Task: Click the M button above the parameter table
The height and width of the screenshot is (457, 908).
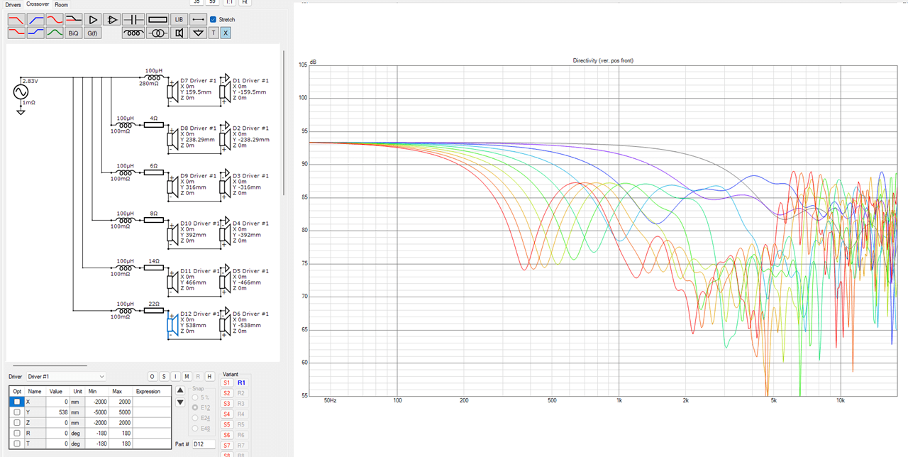Action: tap(187, 376)
